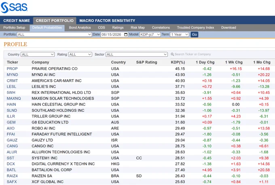Open the date picker calendar icon
Screen dimensions: 275x185
126,34
